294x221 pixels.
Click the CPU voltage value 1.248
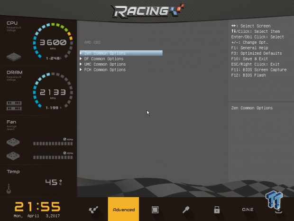pos(54,58)
